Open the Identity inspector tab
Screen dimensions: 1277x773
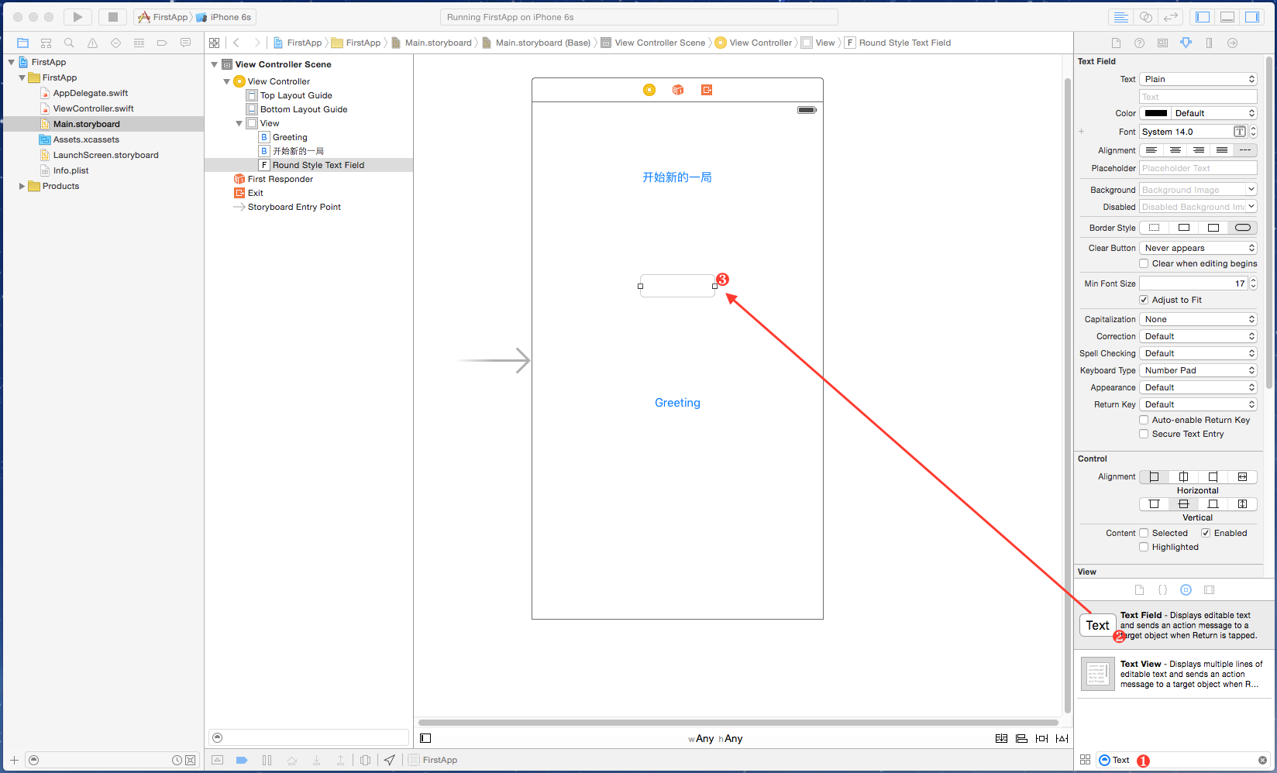point(1162,43)
